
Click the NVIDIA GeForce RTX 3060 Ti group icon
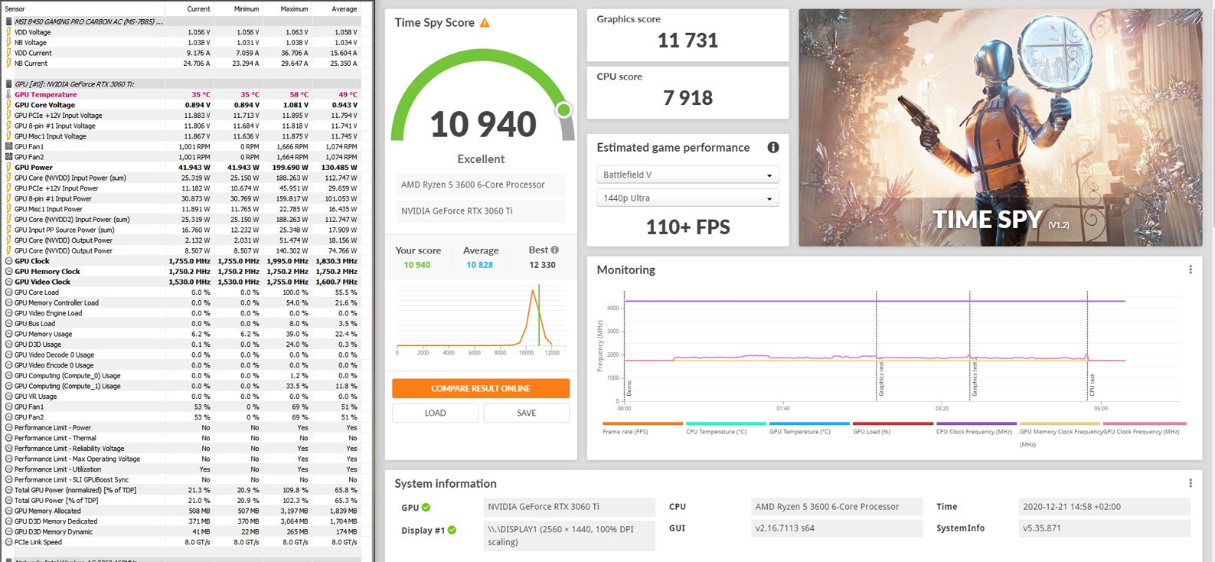(8, 84)
